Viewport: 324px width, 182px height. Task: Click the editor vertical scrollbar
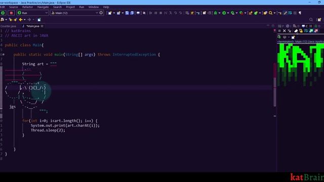point(274,84)
